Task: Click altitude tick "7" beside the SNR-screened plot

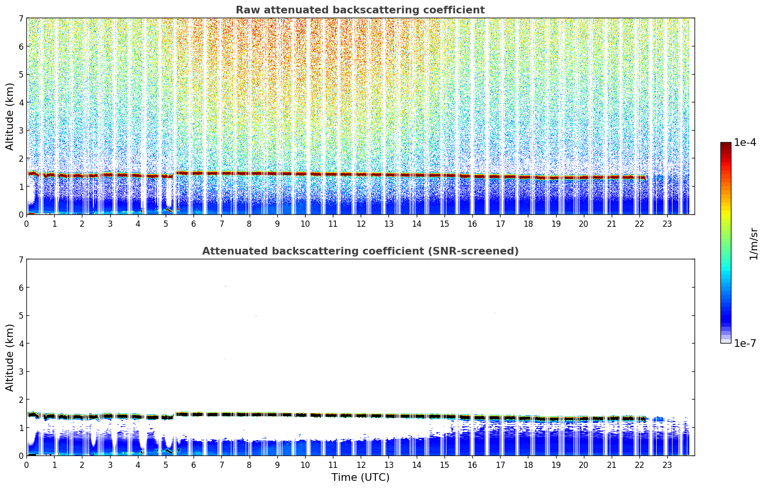Action: [x=21, y=259]
